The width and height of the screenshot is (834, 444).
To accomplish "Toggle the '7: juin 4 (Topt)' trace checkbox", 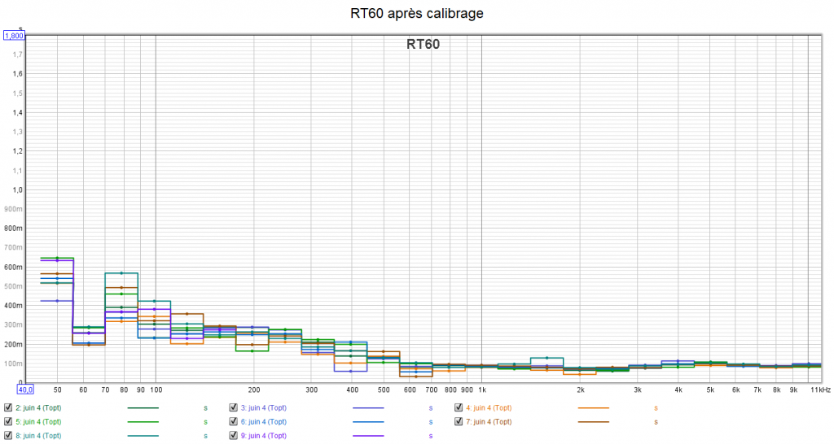I will 459,422.
